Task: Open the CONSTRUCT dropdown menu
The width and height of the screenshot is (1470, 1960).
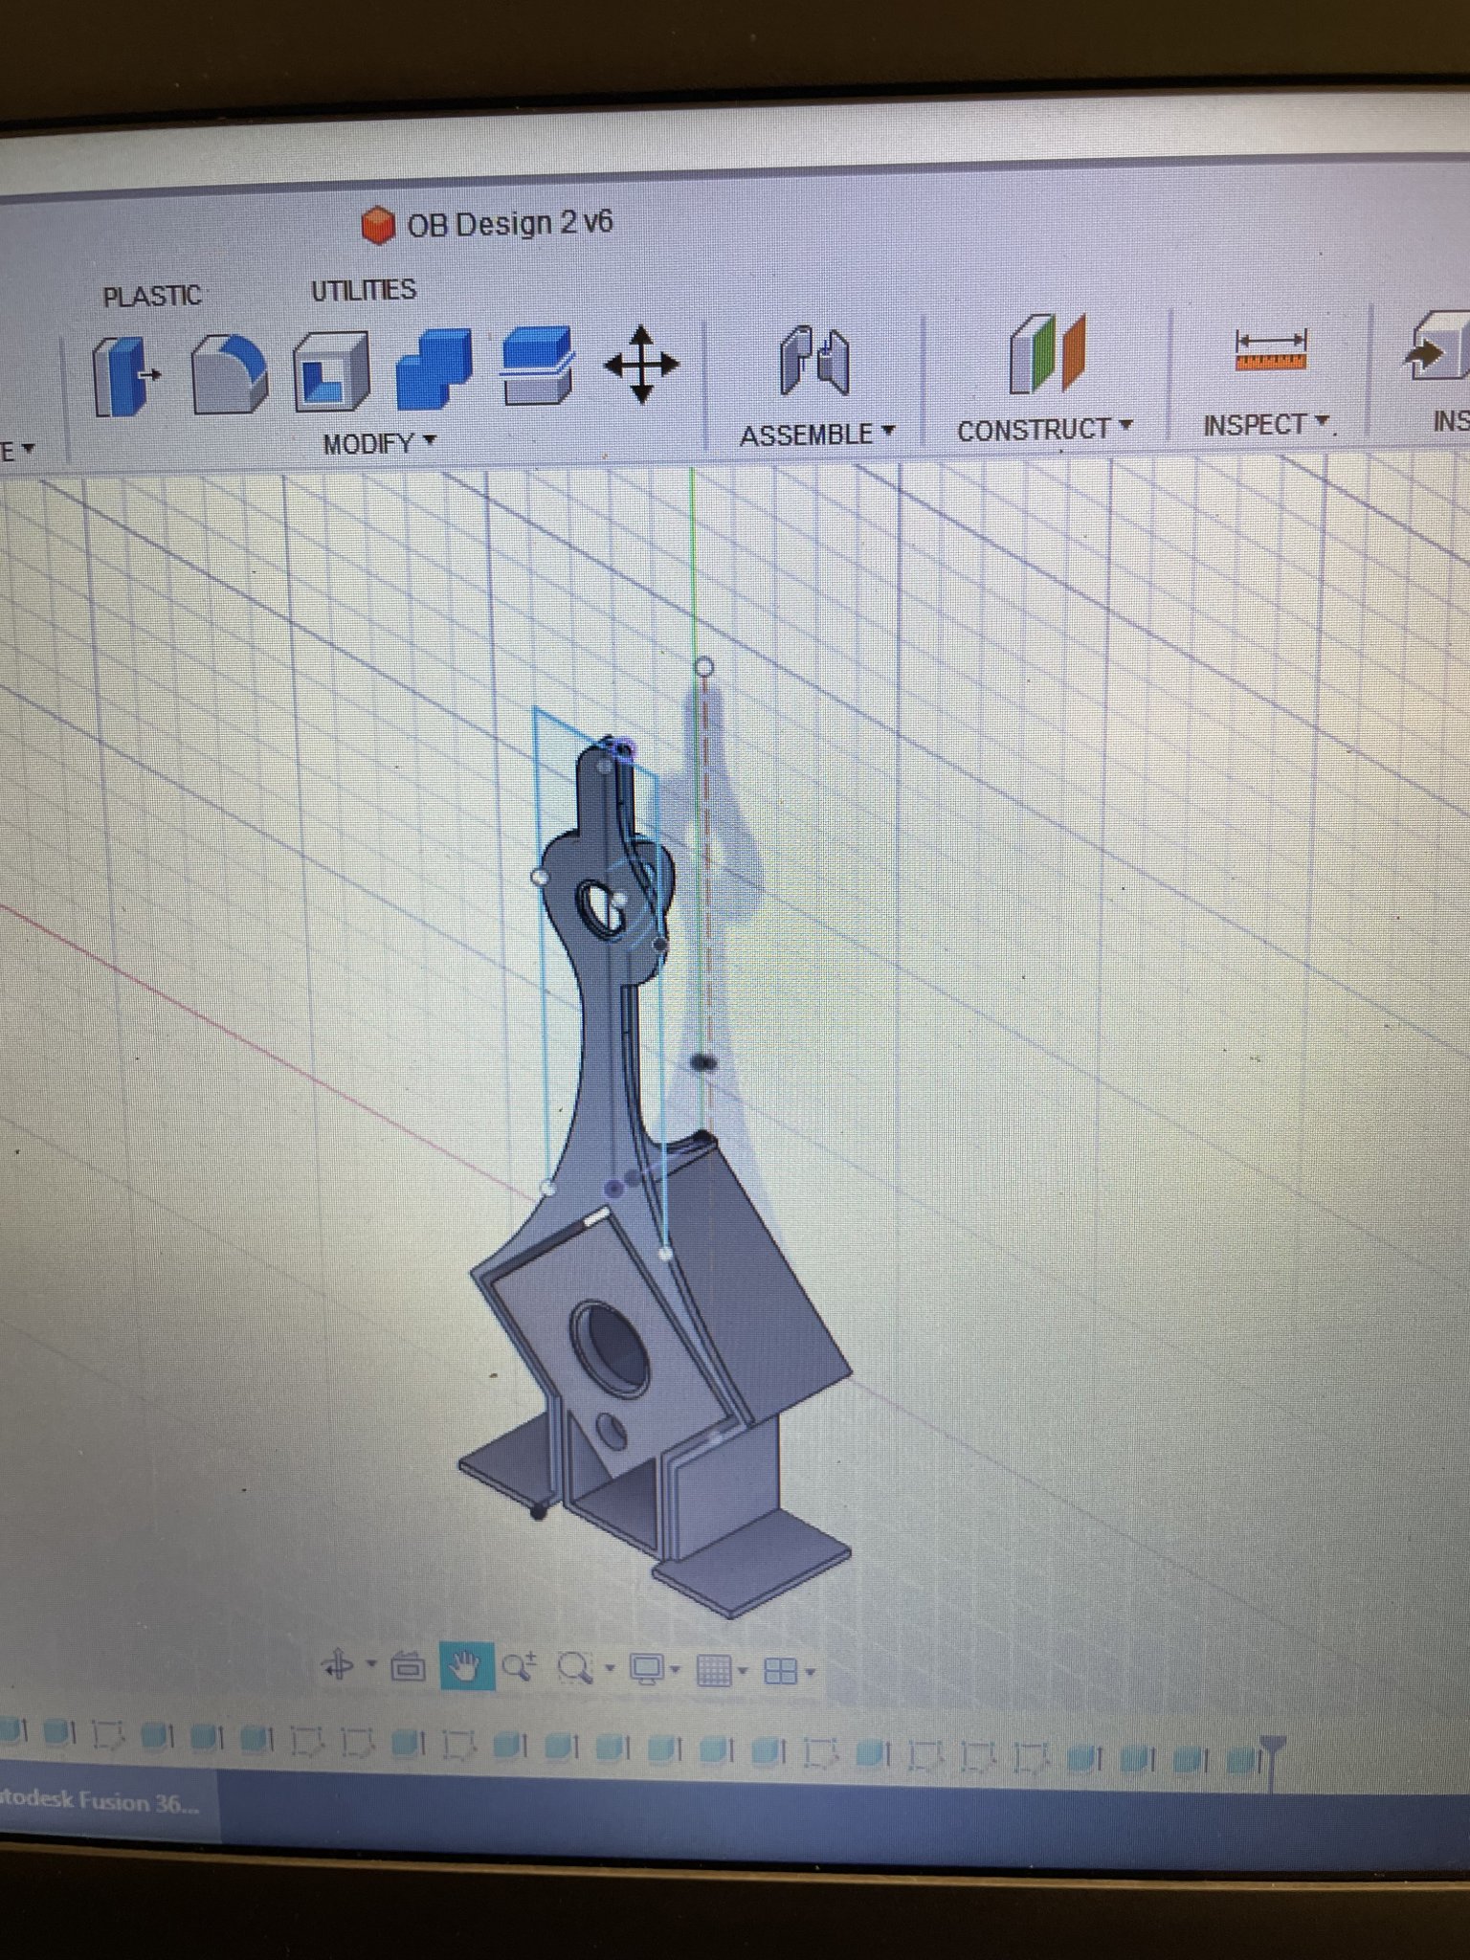Action: 1045,430
